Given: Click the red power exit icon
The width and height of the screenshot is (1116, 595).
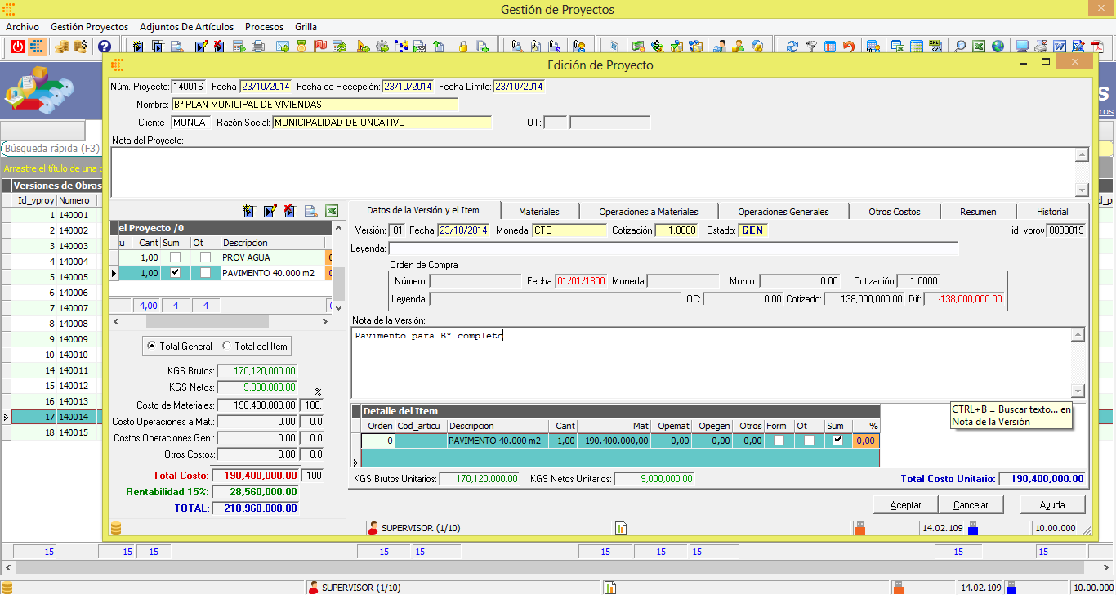Looking at the screenshot, I should coord(18,47).
